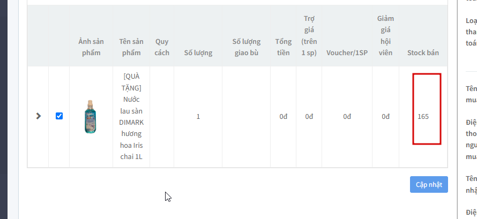Expand the DIMARK product row chevron

coord(38,116)
